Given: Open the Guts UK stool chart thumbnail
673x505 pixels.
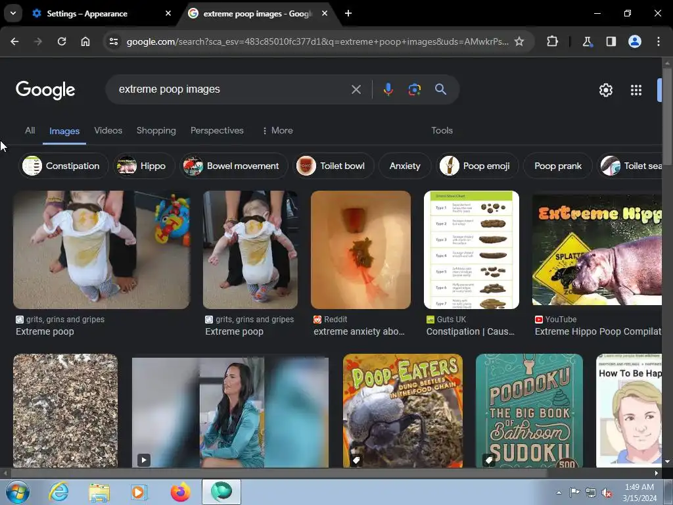Looking at the screenshot, I should click(x=471, y=250).
